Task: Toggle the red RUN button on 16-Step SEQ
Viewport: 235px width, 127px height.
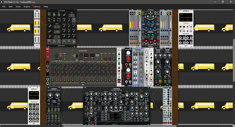Action: (61, 55)
